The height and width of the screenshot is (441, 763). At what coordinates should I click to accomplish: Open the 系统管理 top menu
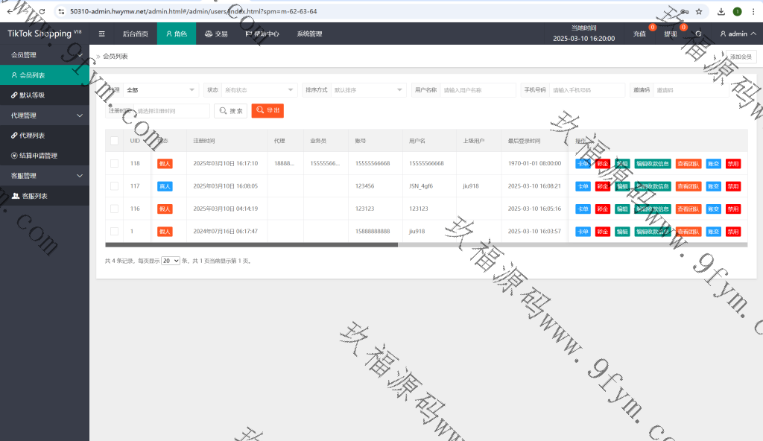[309, 34]
